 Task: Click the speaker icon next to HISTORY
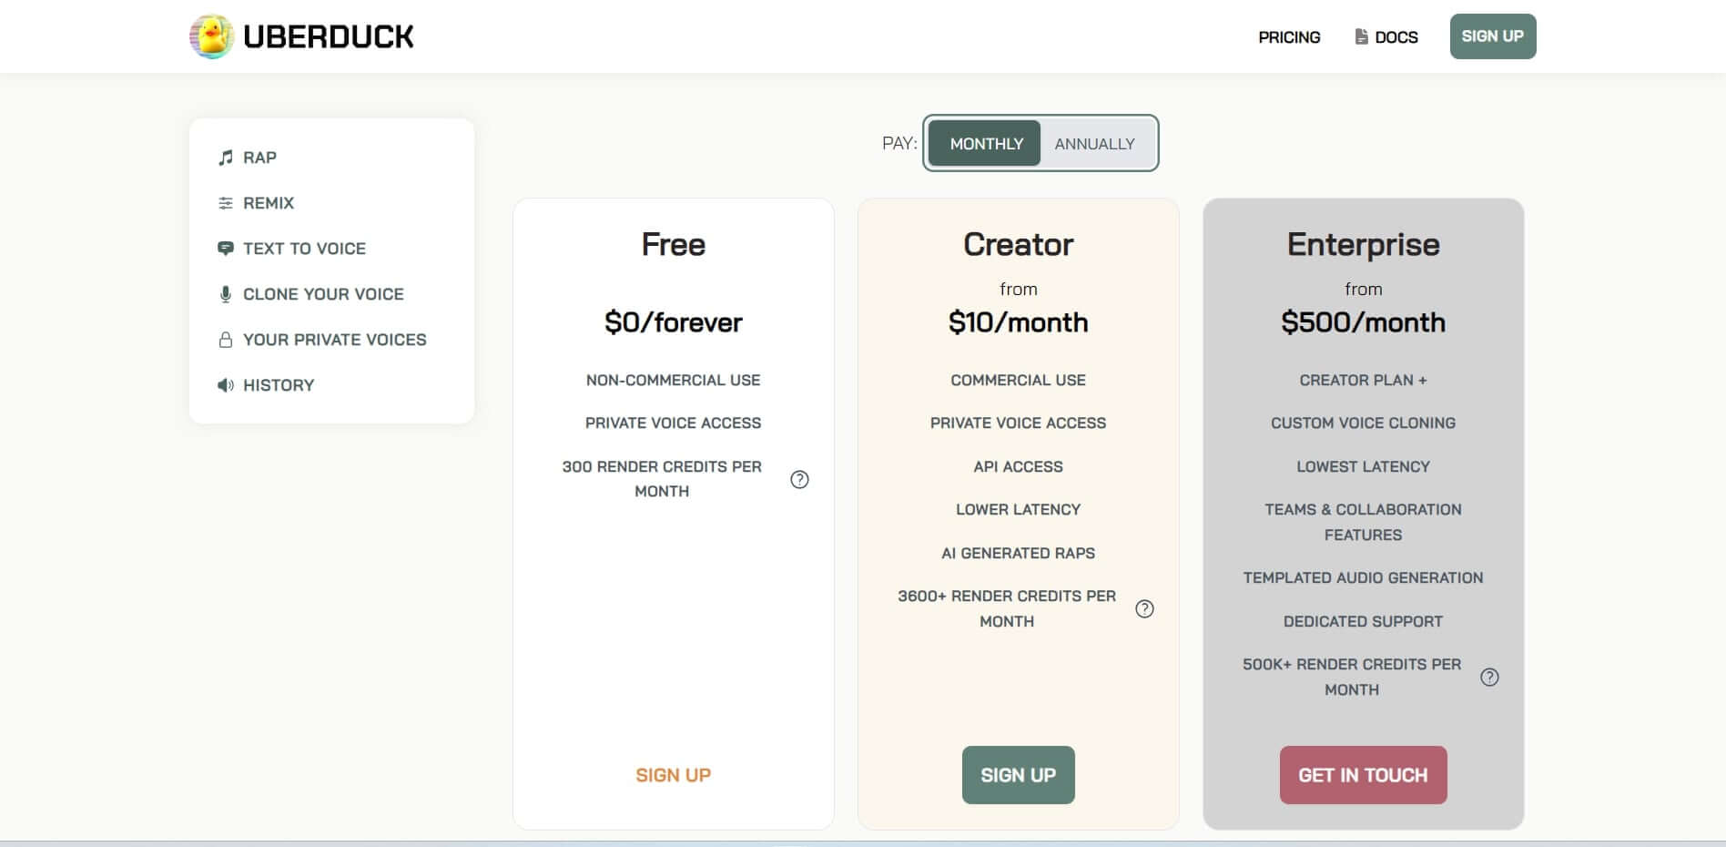[x=226, y=385]
